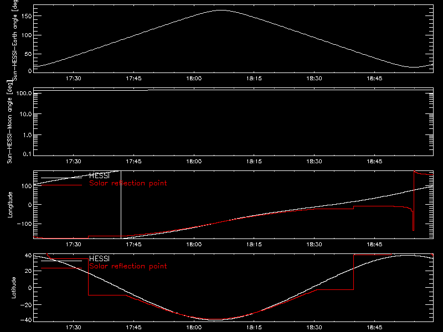Select the -20 tick on Latitude plot
The image size is (443, 332).
coord(26,305)
